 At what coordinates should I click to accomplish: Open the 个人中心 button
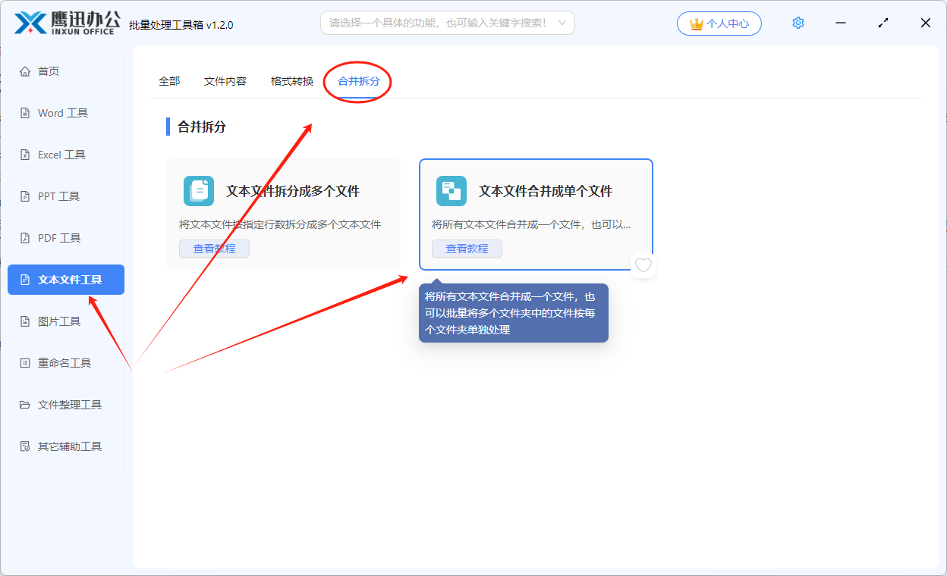tap(719, 23)
